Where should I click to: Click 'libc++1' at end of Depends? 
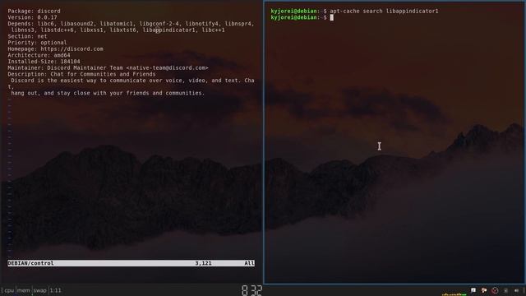[214, 30]
